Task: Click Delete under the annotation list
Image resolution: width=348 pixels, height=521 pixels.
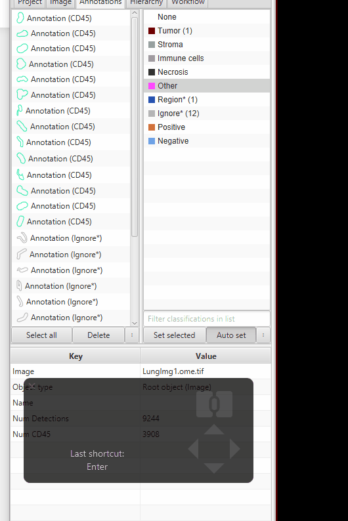Action: (x=98, y=335)
